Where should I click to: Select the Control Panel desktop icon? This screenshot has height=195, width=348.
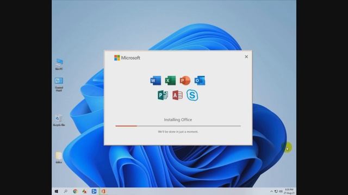59,84
